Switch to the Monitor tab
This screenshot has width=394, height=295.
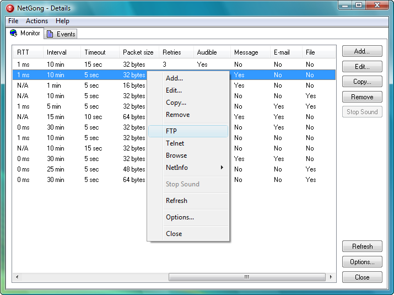pos(25,33)
